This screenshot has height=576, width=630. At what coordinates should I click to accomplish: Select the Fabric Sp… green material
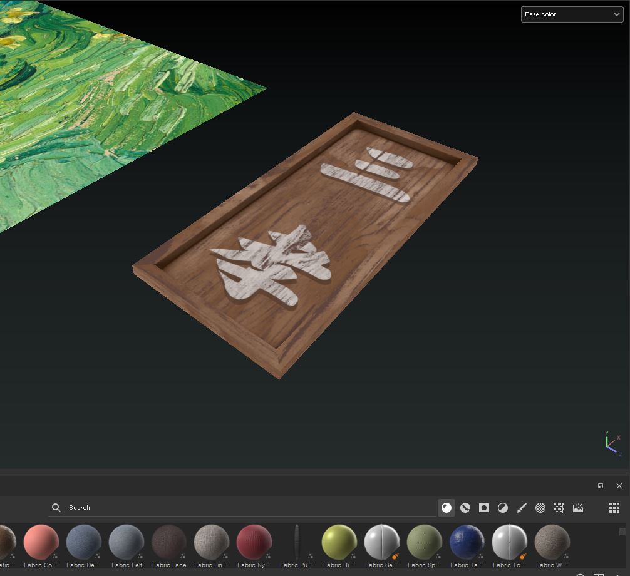click(x=425, y=546)
